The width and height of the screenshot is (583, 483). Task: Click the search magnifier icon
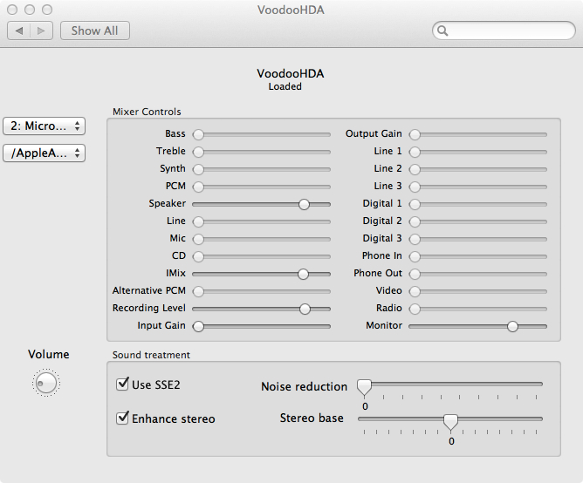point(442,31)
